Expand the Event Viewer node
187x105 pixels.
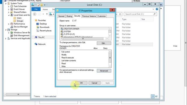(x=9, y=9)
